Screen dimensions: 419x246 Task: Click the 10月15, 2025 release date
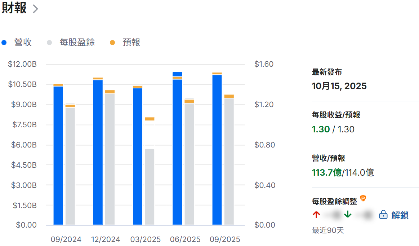pos(339,86)
